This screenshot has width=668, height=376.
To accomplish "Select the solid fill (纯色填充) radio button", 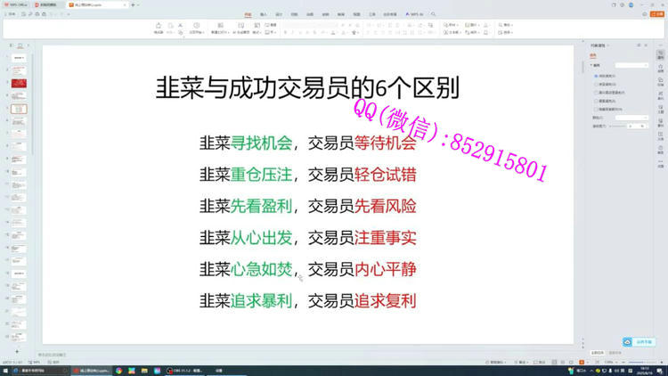I will pos(596,76).
